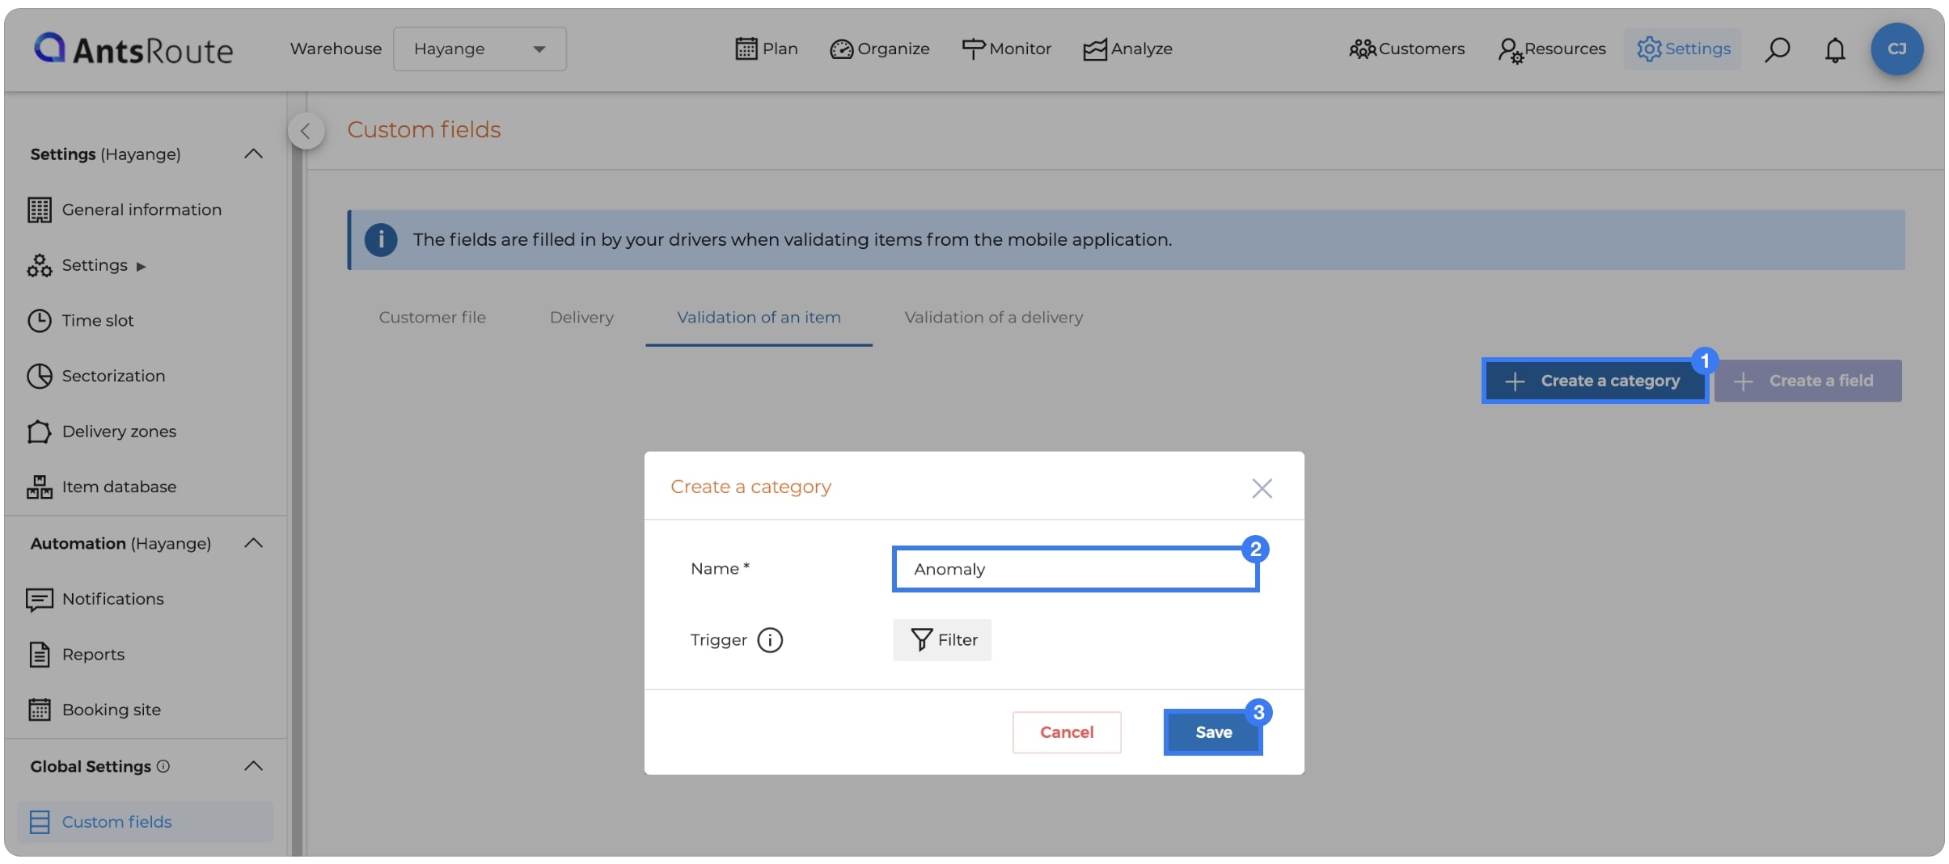Click the Item database boxes icon
This screenshot has height=864, width=1949.
(40, 487)
